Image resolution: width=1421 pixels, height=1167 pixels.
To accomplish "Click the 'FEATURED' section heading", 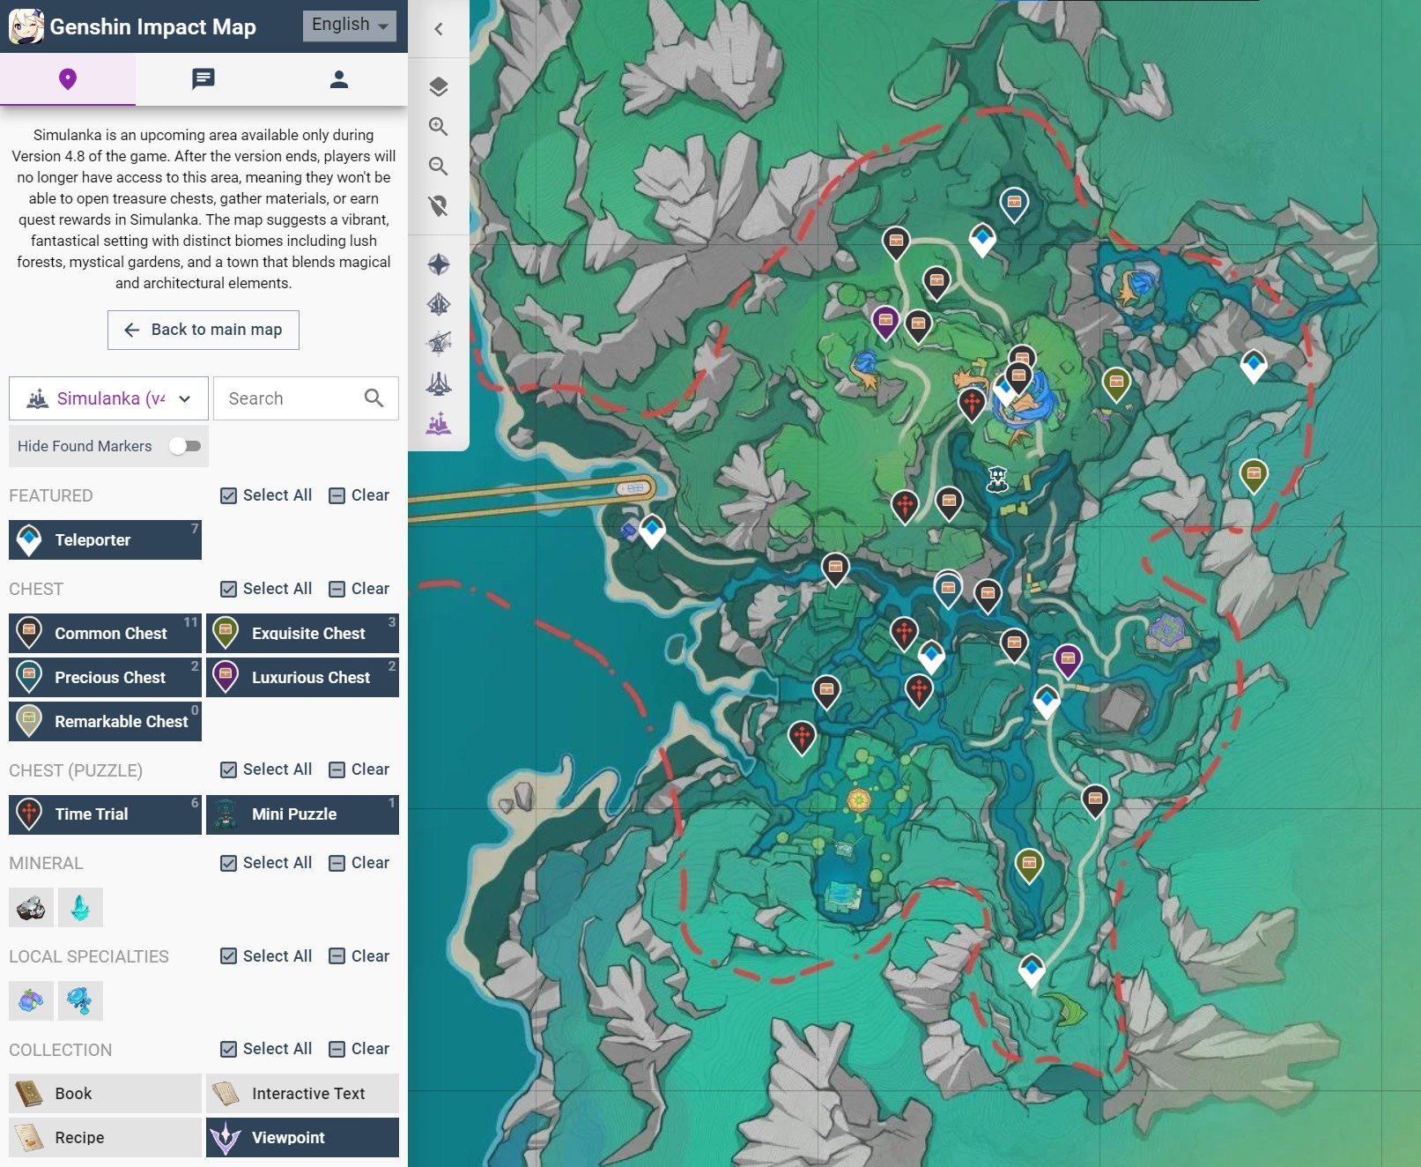I will click(51, 495).
